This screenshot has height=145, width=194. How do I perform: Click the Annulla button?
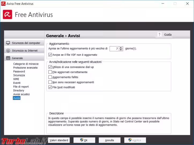pos(109,140)
